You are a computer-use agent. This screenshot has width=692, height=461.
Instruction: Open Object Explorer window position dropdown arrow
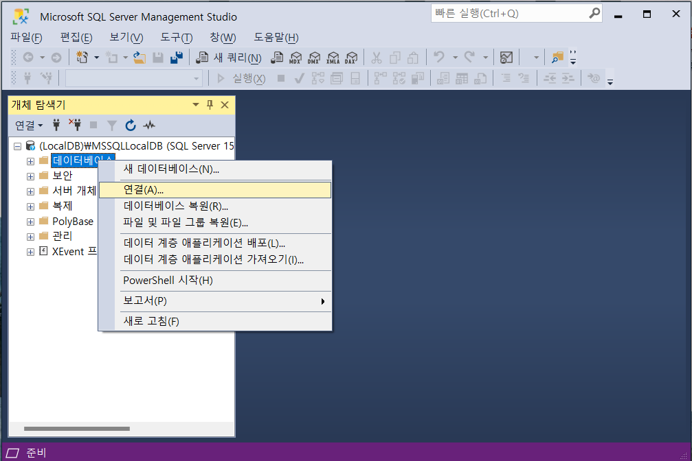196,105
